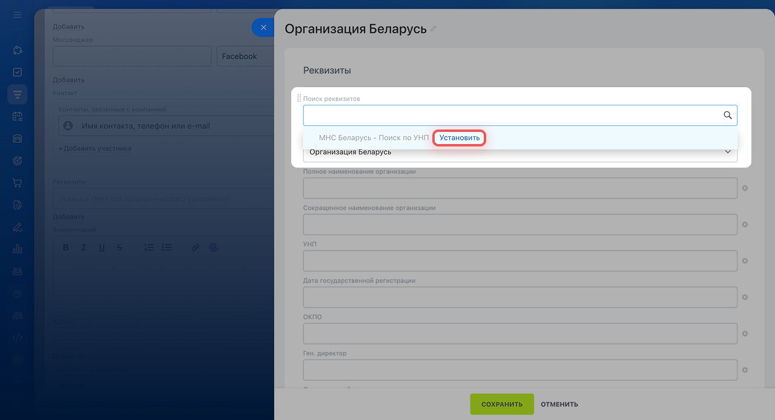Focus the contact name, phone or e-mail field

[x=167, y=126]
